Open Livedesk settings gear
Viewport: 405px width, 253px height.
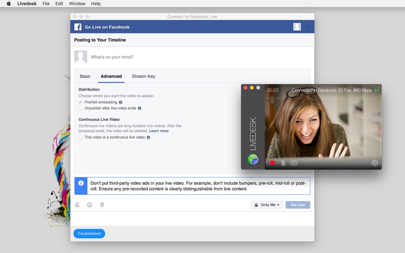[x=375, y=163]
